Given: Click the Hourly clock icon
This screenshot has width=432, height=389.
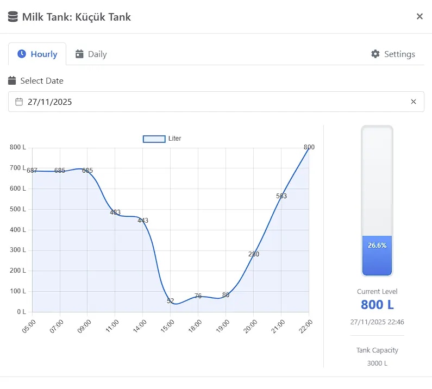Looking at the screenshot, I should 22,54.
